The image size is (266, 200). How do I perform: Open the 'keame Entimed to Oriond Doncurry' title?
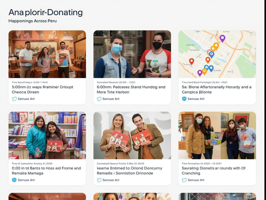pyautogui.click(x=130, y=170)
